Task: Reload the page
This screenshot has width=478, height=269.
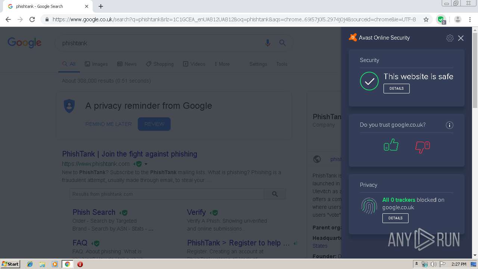Action: pos(32,19)
